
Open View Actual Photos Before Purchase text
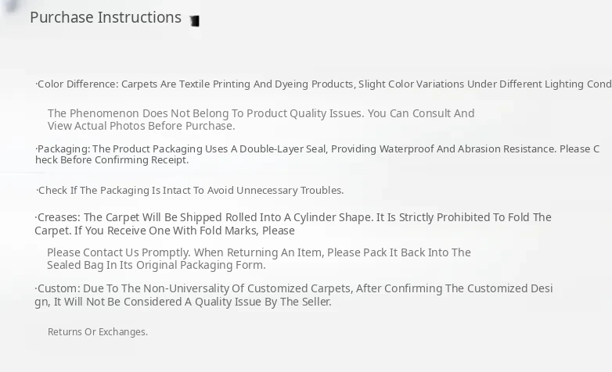[141, 126]
